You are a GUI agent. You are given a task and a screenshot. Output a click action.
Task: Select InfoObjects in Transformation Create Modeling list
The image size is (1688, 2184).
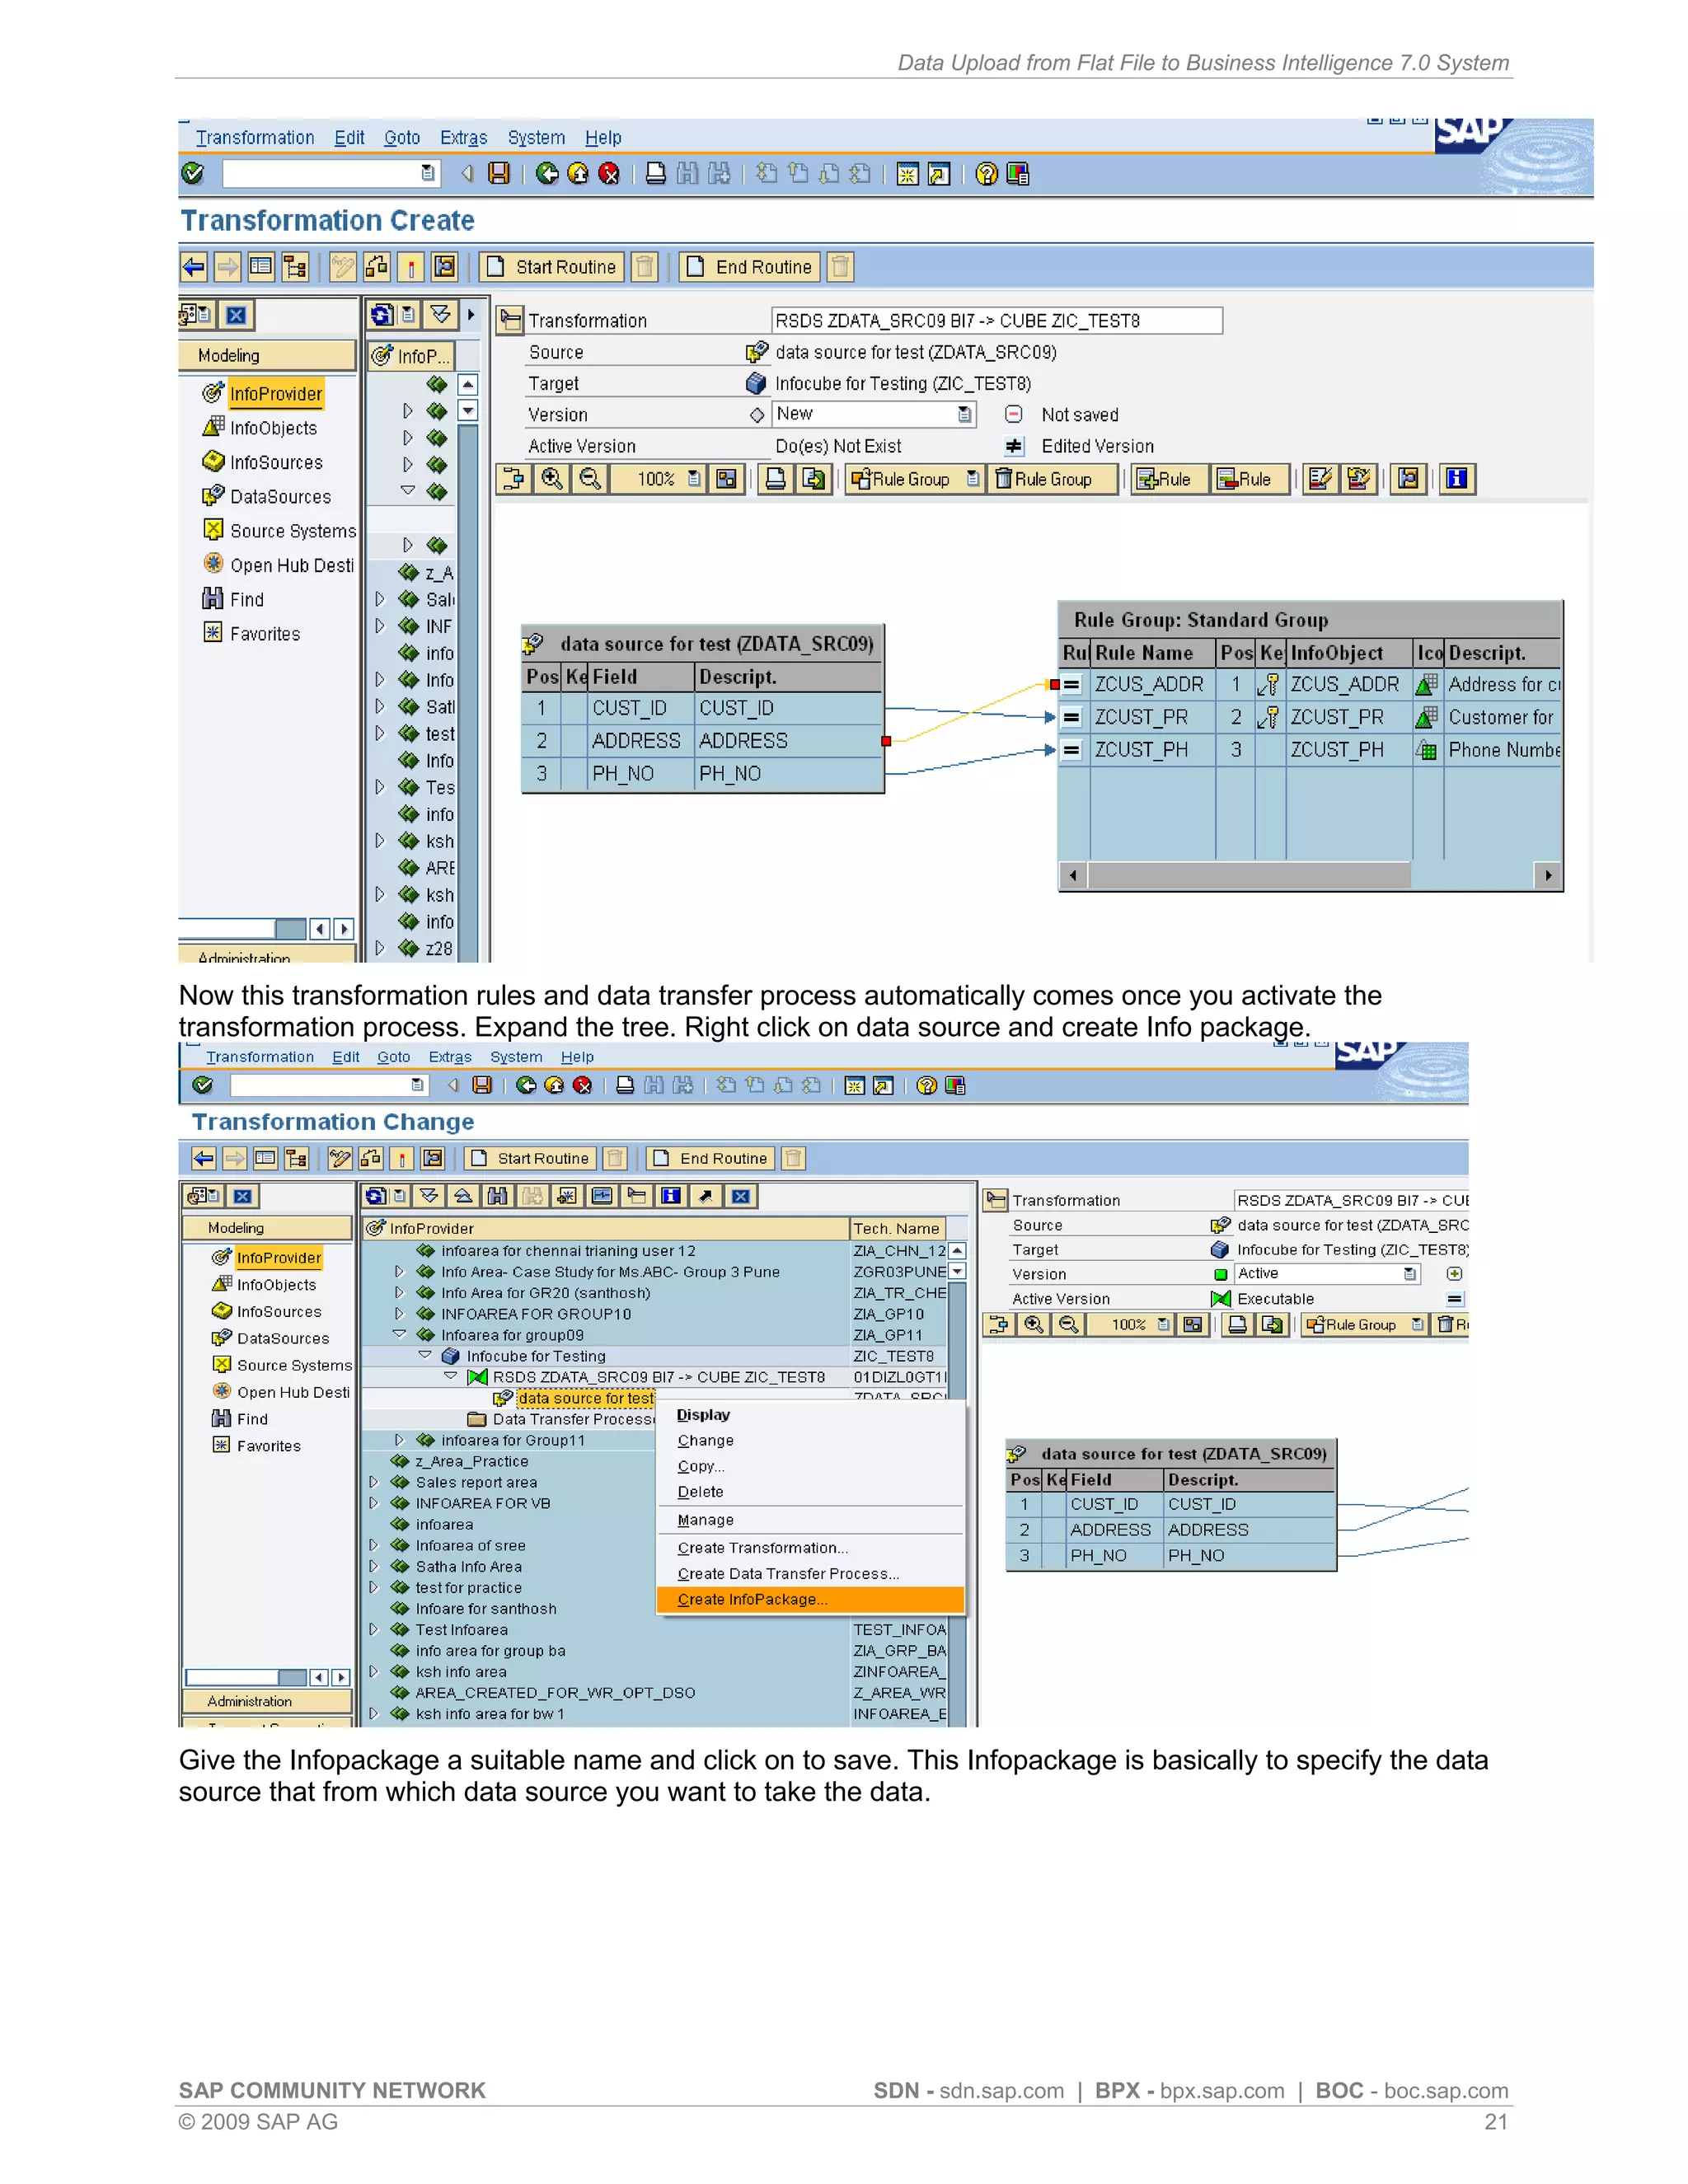(273, 428)
